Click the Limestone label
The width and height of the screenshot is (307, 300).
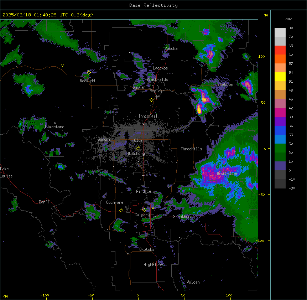(54, 127)
